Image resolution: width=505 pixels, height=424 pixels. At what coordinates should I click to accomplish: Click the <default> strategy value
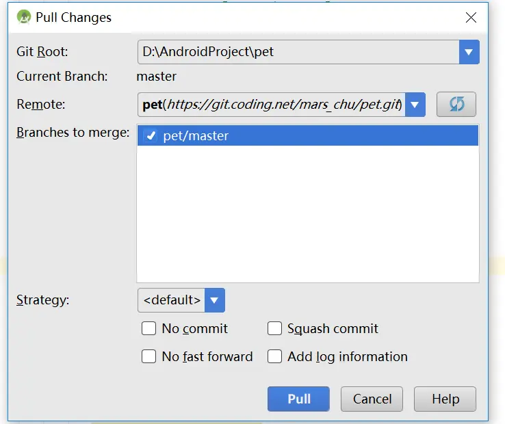(x=172, y=300)
